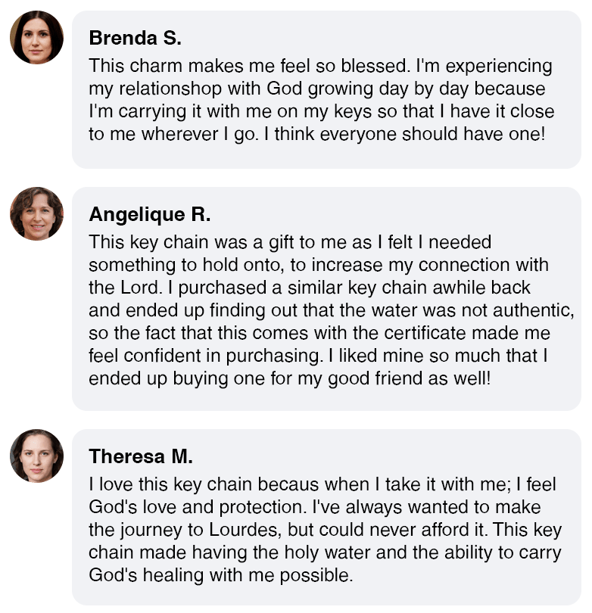The width and height of the screenshot is (592, 613).
Task: Click Brenda S.'s profile picture
Action: click(x=37, y=38)
